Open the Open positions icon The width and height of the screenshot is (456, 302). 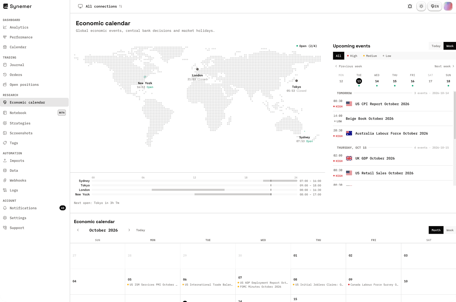[5, 84]
